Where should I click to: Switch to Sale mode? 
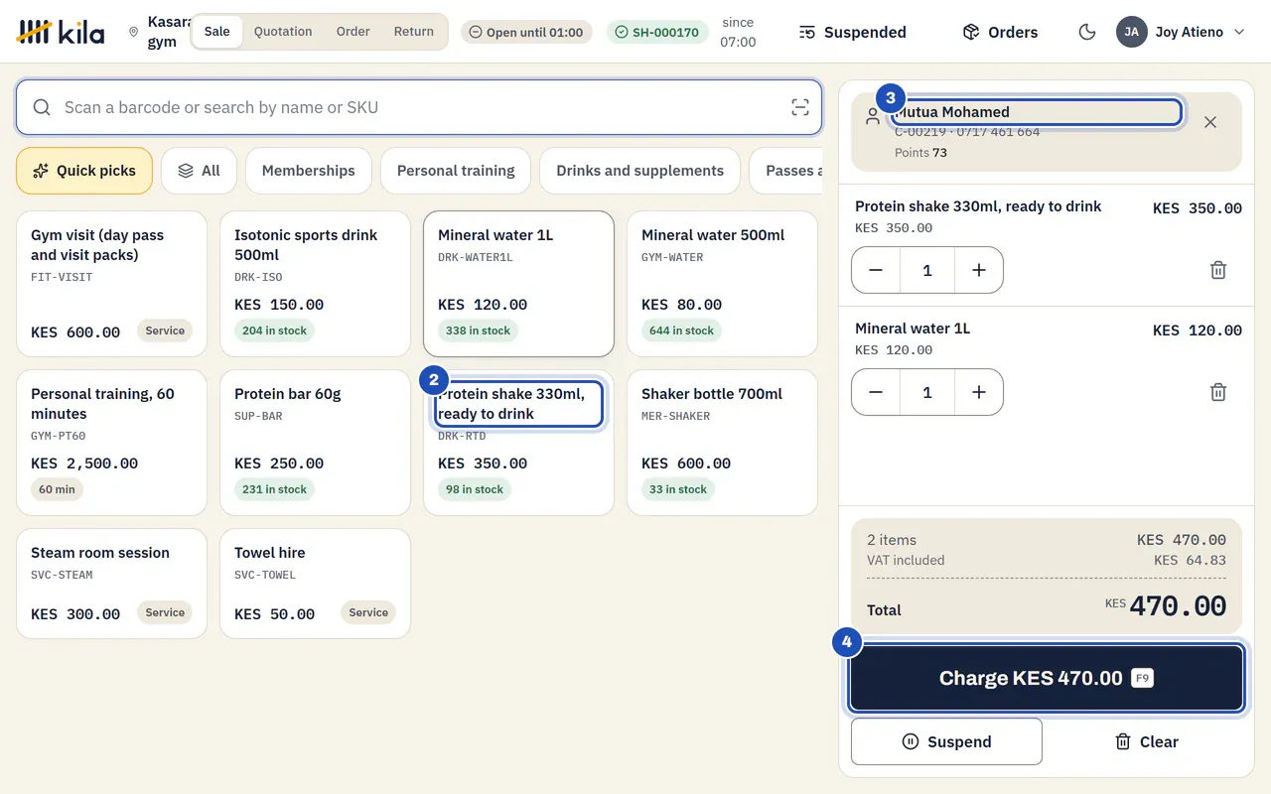click(216, 32)
